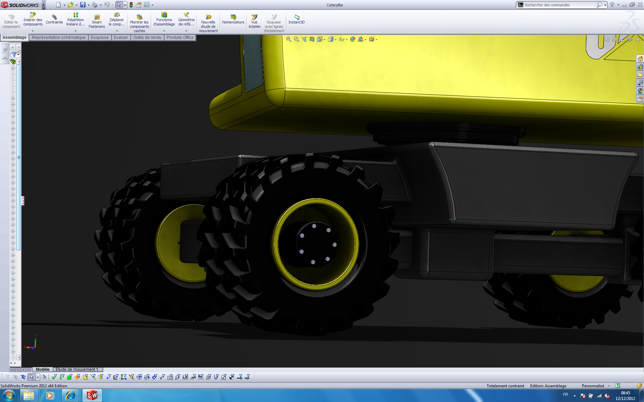Toggle filter vertices selection filter

click(x=54, y=377)
